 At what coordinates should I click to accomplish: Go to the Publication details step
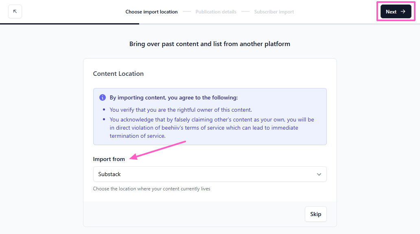[x=216, y=12]
